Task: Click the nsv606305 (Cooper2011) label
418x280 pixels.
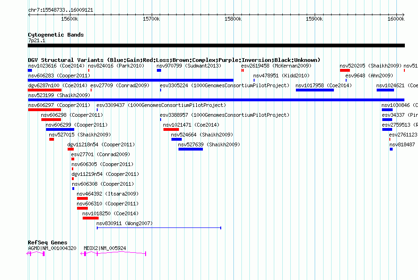Action: coord(102,164)
